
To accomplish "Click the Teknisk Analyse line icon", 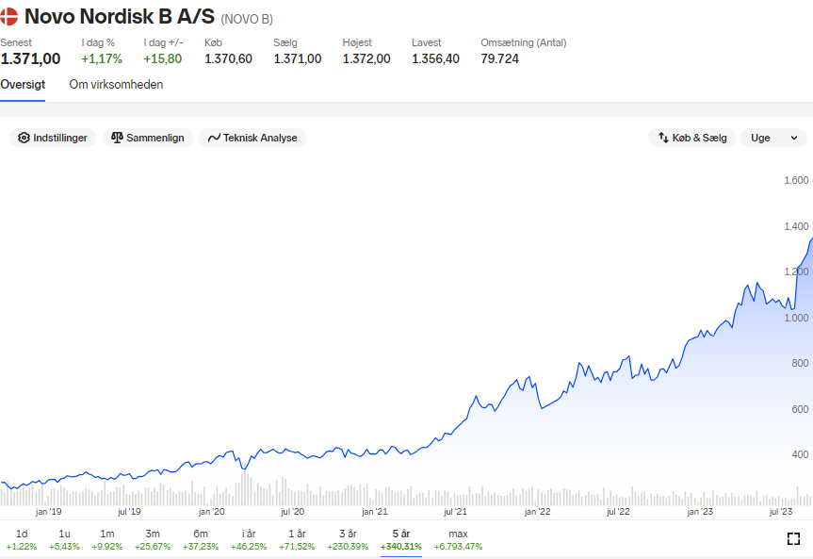I will tap(214, 138).
